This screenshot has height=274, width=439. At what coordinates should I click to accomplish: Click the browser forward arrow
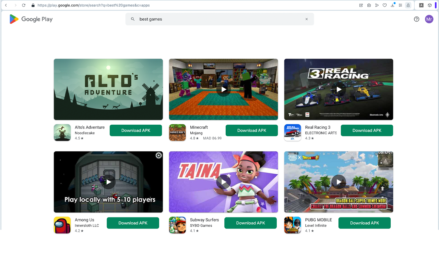pos(15,5)
